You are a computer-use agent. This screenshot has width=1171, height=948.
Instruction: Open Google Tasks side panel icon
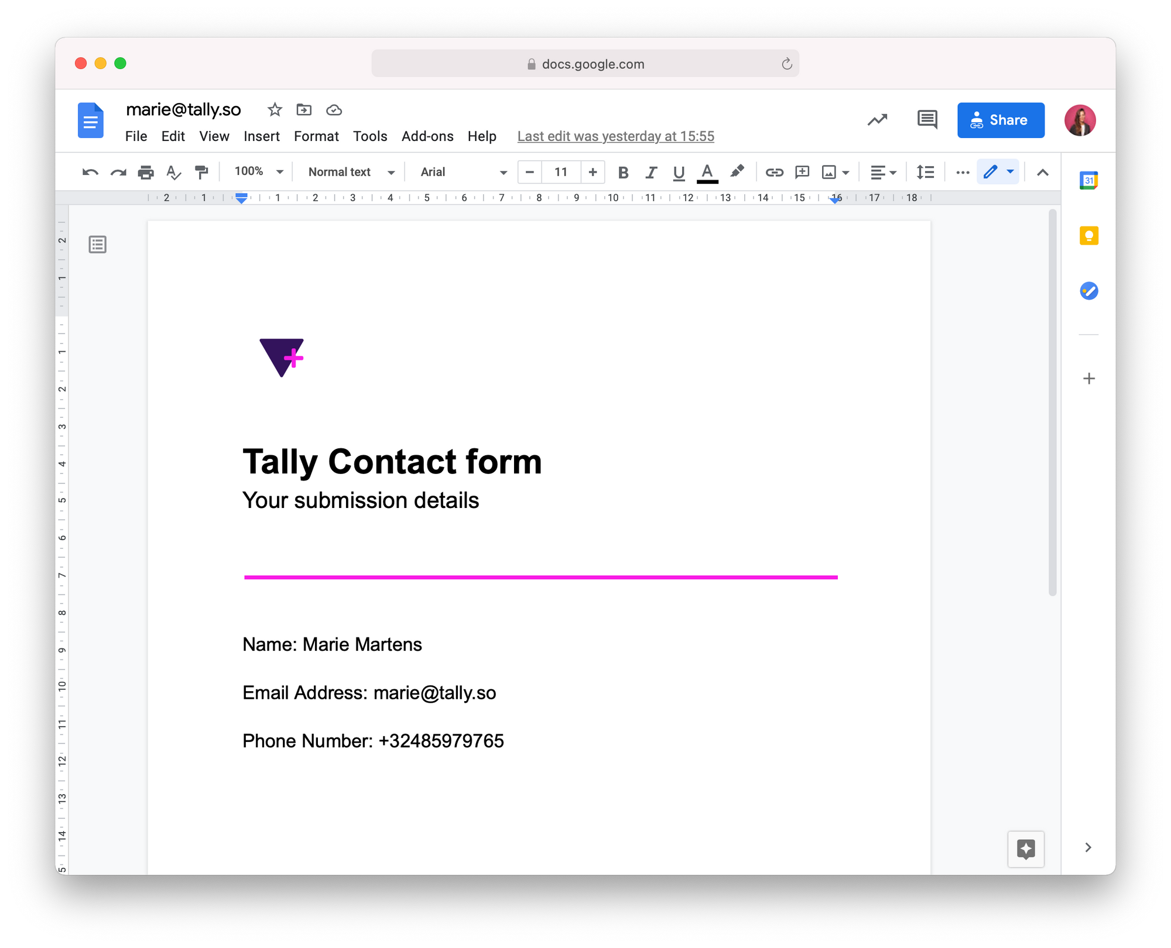coord(1088,290)
